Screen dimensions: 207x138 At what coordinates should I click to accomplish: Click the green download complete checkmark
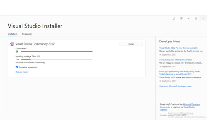pos(17,52)
